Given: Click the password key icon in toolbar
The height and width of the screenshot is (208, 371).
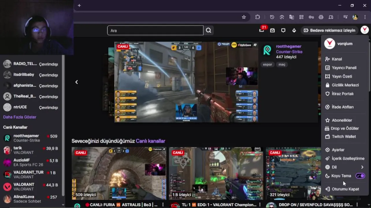Looking at the screenshot, I should click(x=311, y=17).
